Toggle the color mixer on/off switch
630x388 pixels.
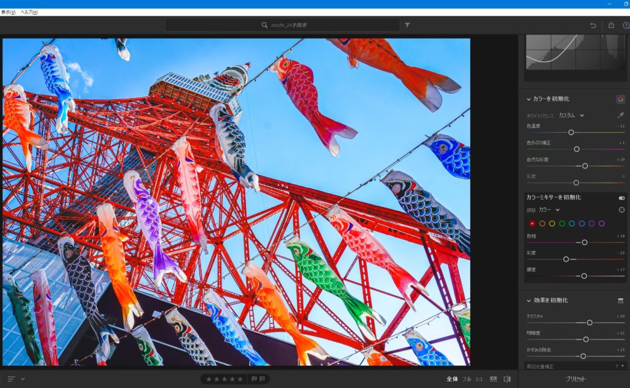click(621, 197)
